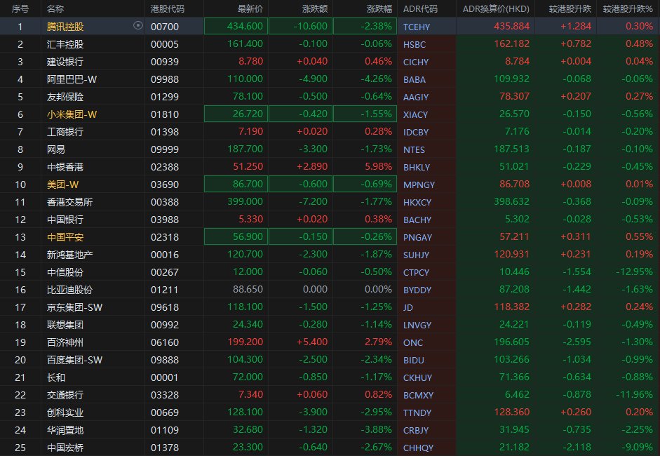Sort by 涨跌幅 column header

point(379,9)
